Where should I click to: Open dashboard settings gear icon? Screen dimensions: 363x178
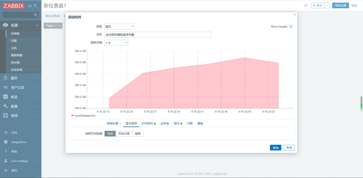point(306,6)
